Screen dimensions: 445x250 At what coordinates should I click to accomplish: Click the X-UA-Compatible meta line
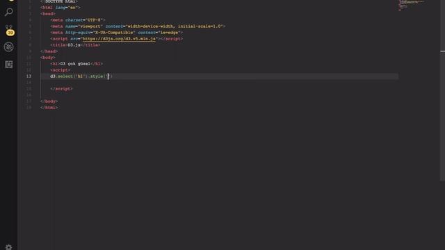116,33
